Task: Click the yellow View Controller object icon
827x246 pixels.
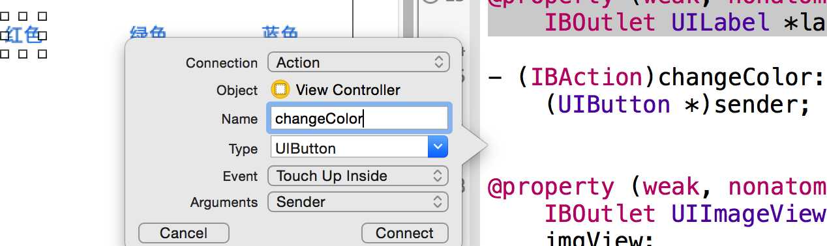Action: pos(280,89)
